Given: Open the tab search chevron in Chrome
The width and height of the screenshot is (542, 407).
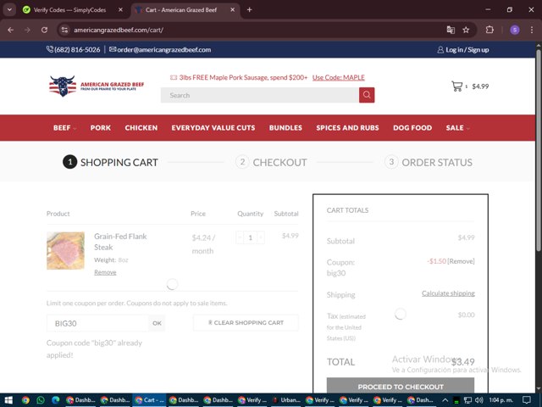Looking at the screenshot, I should pos(9,9).
